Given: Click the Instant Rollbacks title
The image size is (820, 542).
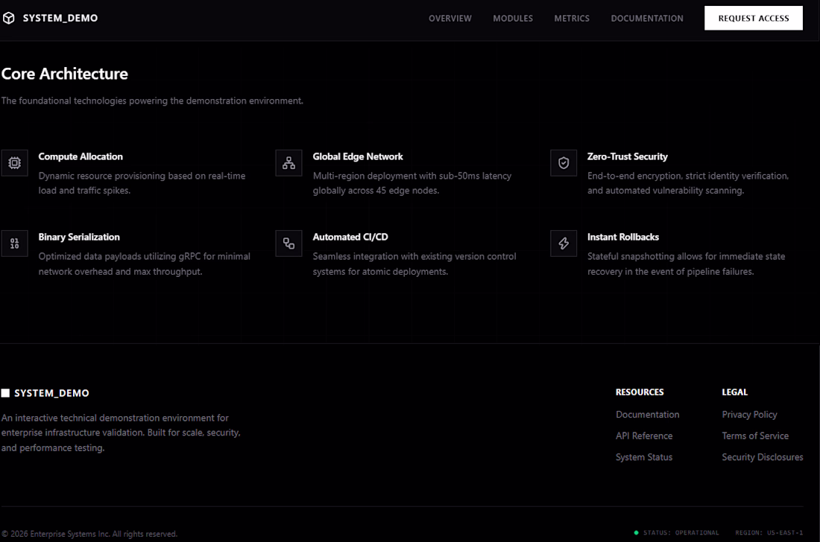Looking at the screenshot, I should (x=623, y=237).
